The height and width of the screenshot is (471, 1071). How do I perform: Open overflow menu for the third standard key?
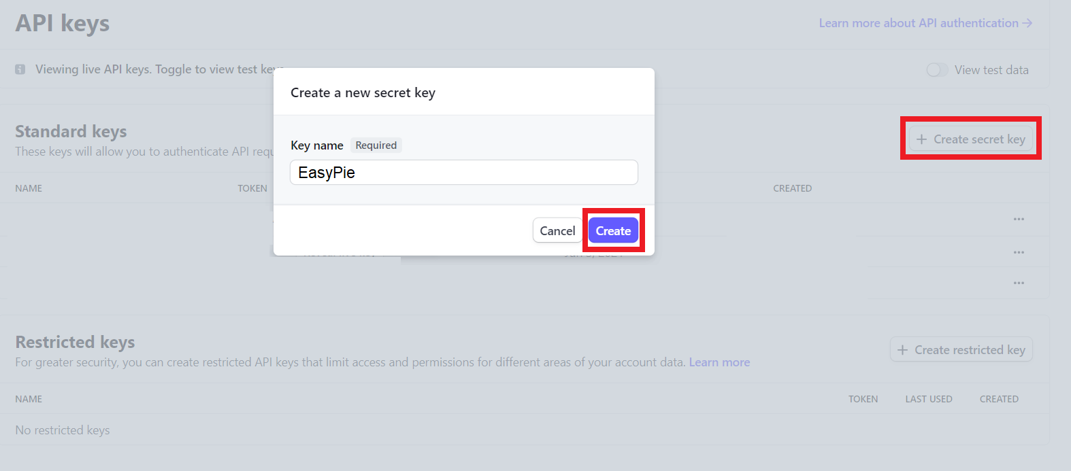coord(1019,283)
